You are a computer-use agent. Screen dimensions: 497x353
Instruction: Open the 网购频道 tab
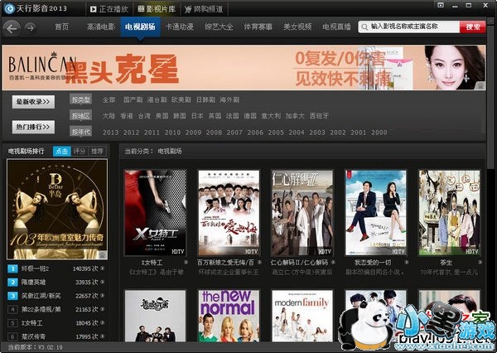[204, 9]
